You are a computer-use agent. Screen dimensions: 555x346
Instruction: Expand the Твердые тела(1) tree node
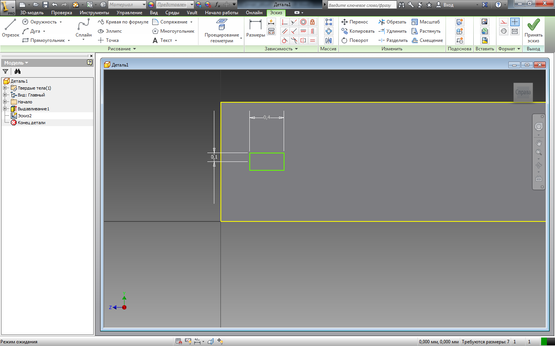pyautogui.click(x=5, y=88)
